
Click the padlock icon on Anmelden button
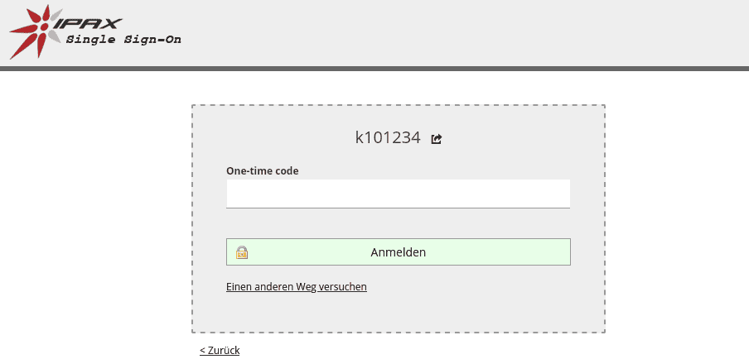pyautogui.click(x=242, y=252)
